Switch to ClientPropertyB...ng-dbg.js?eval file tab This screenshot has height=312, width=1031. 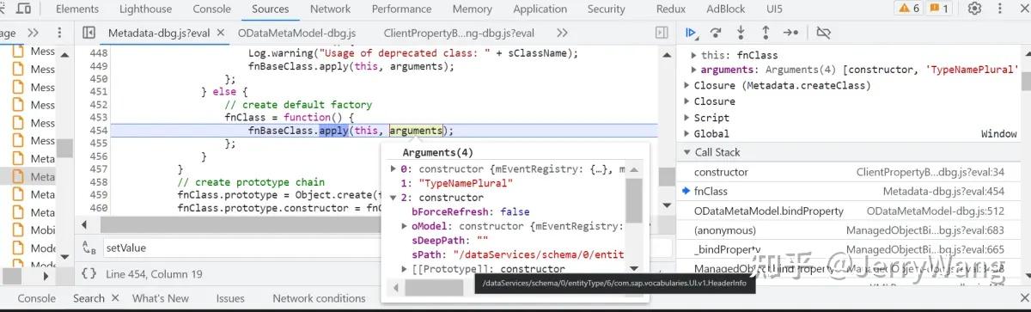(x=459, y=33)
